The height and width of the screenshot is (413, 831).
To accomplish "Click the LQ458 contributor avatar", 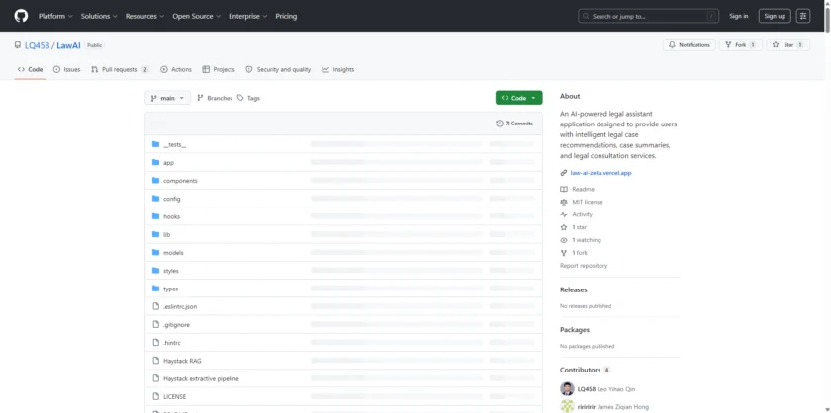I will tap(567, 389).
